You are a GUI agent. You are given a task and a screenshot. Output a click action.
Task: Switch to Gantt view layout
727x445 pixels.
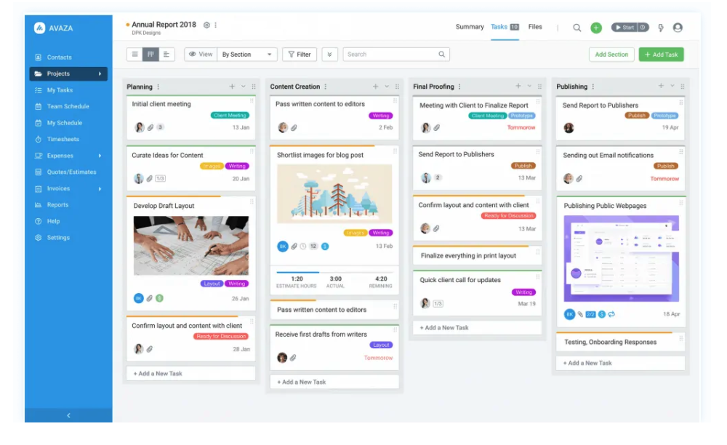[x=167, y=55]
